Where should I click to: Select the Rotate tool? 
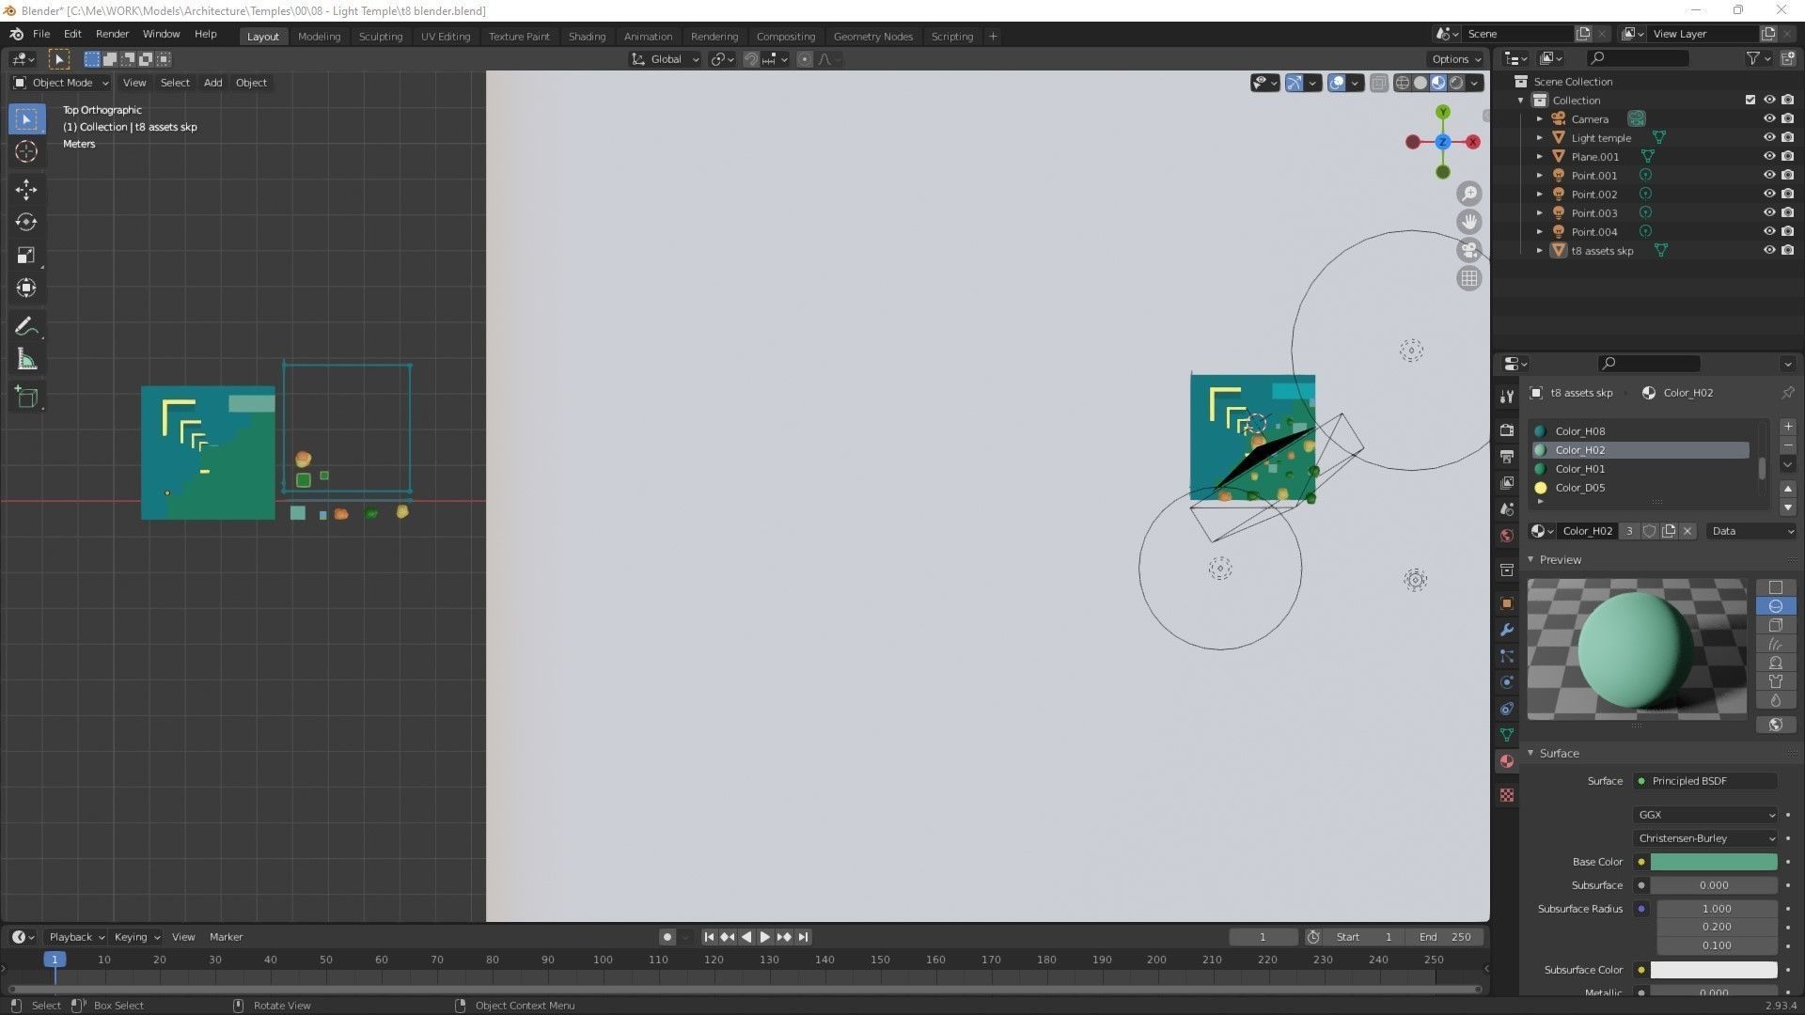tap(26, 223)
